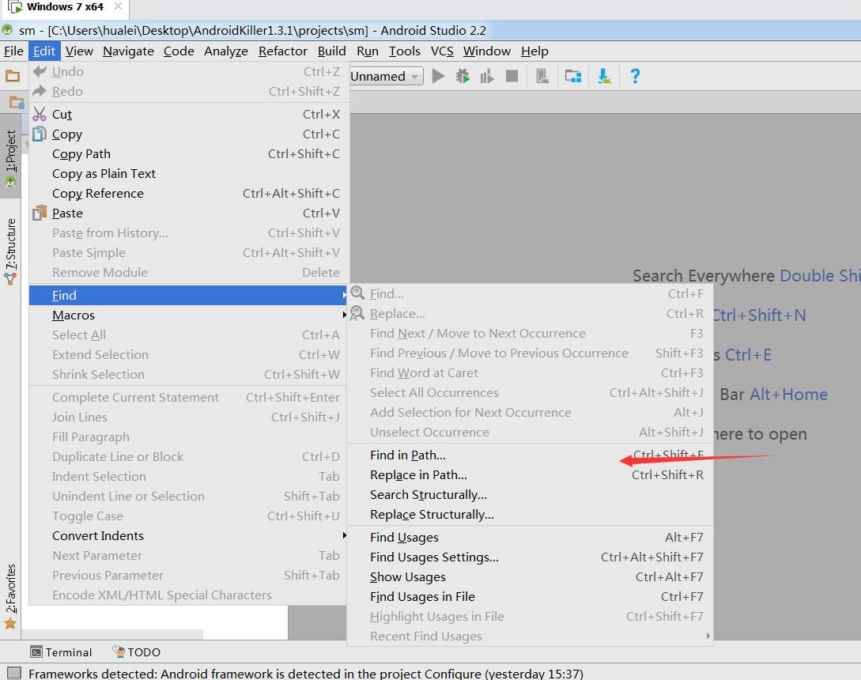The image size is (861, 680).
Task: Select Copy as Plain Text
Action: coord(188,174)
